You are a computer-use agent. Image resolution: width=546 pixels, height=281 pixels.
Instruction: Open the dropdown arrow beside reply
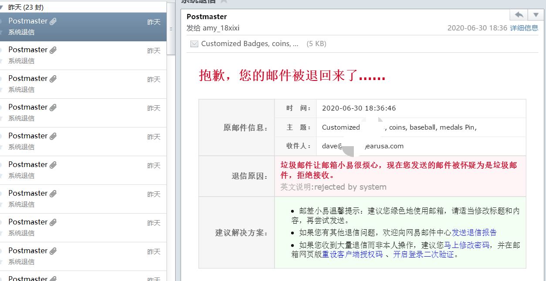pyautogui.click(x=535, y=15)
